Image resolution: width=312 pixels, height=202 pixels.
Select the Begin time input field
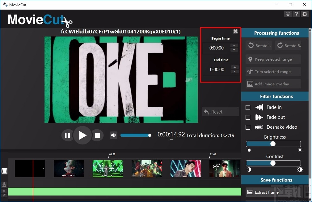tap(217, 48)
